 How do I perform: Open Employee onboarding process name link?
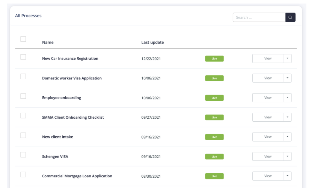[x=61, y=98]
